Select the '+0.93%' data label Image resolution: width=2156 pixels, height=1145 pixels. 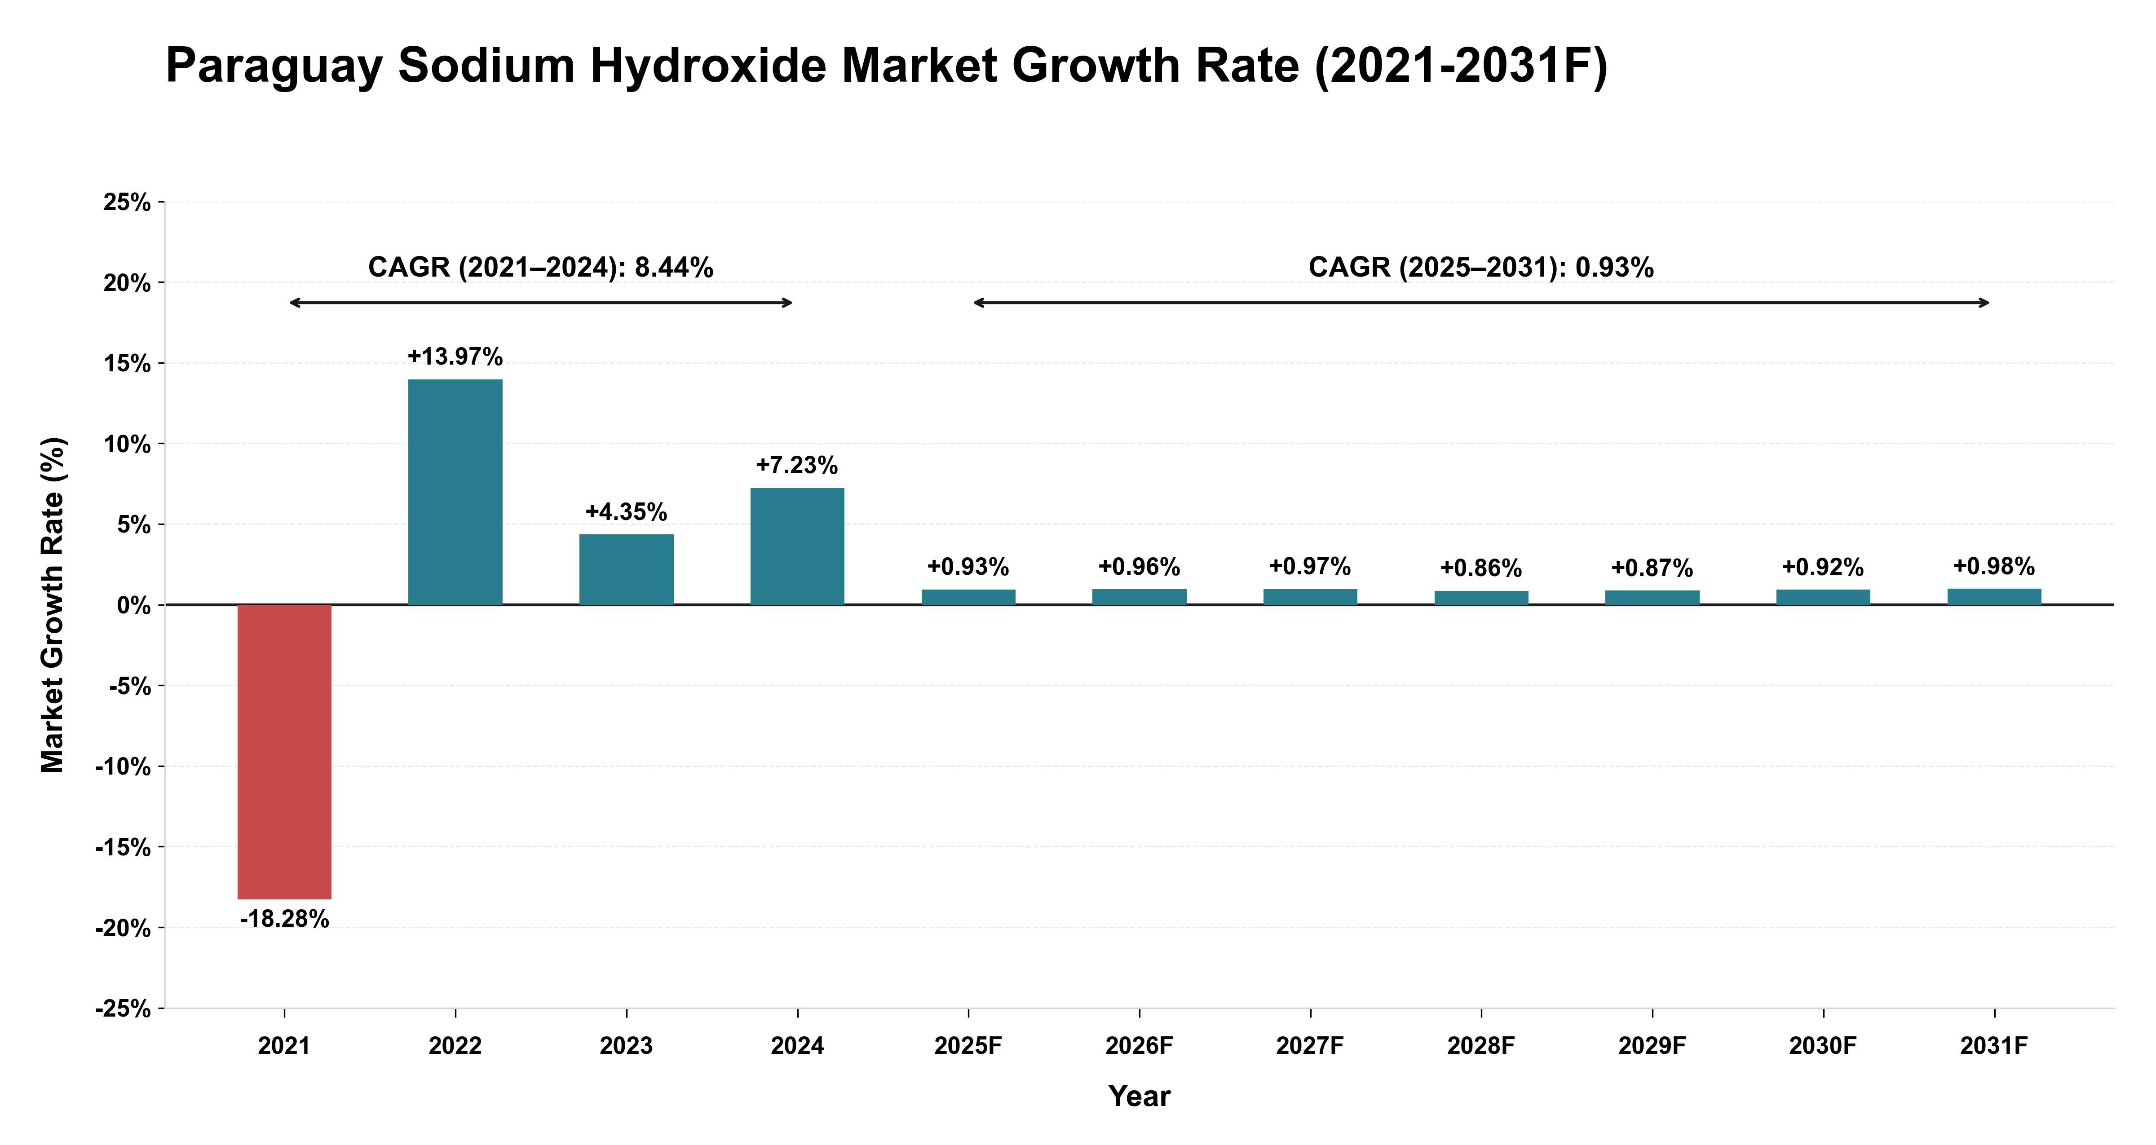(x=968, y=568)
